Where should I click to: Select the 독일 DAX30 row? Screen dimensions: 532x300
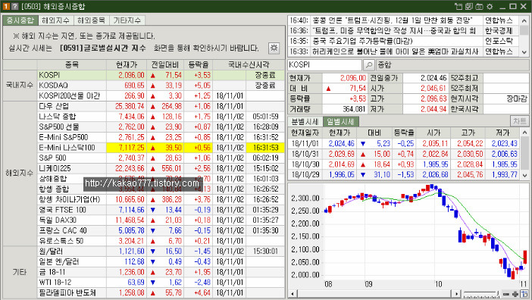[161, 220]
